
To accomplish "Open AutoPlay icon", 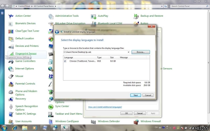I will tap(93, 16).
